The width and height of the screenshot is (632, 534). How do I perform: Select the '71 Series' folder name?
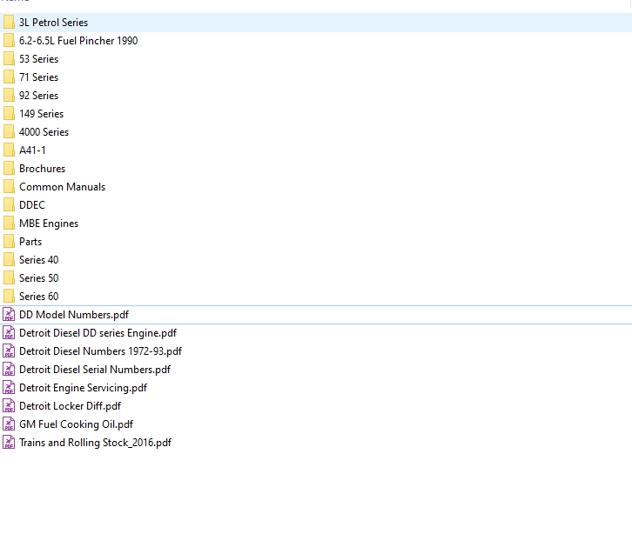click(x=38, y=77)
